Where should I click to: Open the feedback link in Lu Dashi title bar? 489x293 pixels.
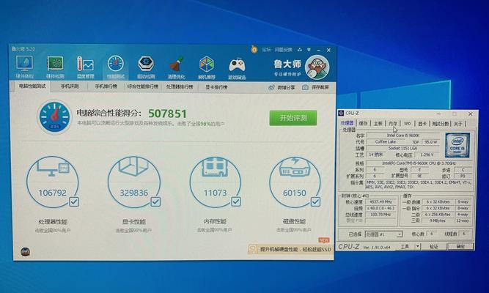point(283,50)
